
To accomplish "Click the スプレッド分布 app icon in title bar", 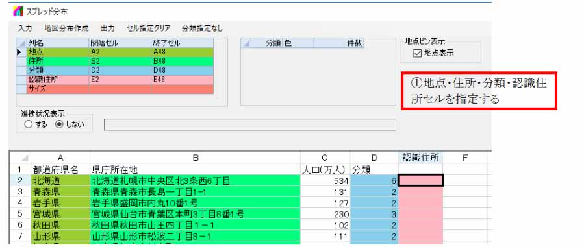I will pos(18,12).
